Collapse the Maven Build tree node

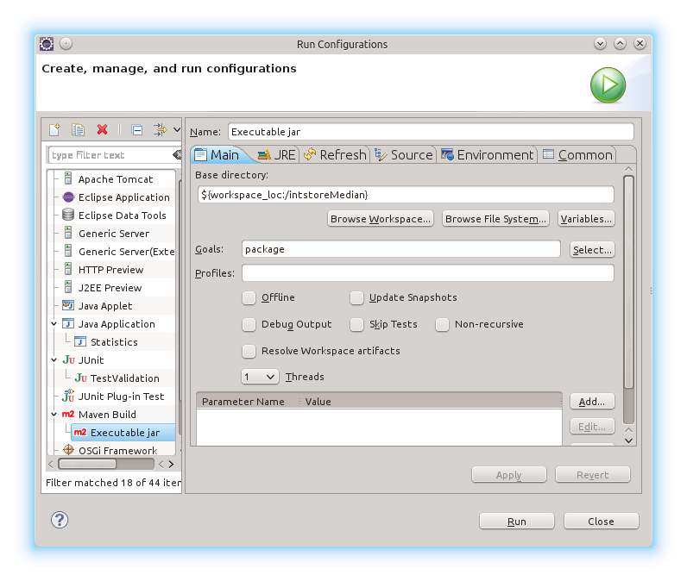click(x=54, y=415)
